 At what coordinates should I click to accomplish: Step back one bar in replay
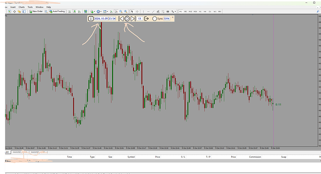(121, 19)
